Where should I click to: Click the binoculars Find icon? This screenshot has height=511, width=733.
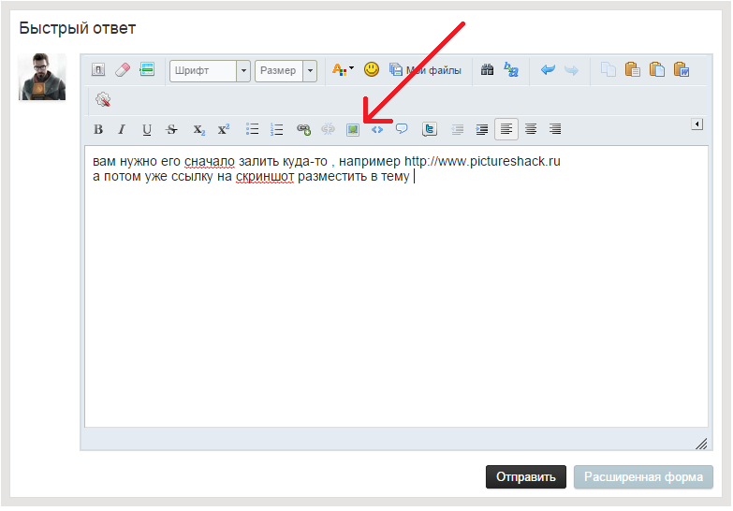tap(487, 70)
